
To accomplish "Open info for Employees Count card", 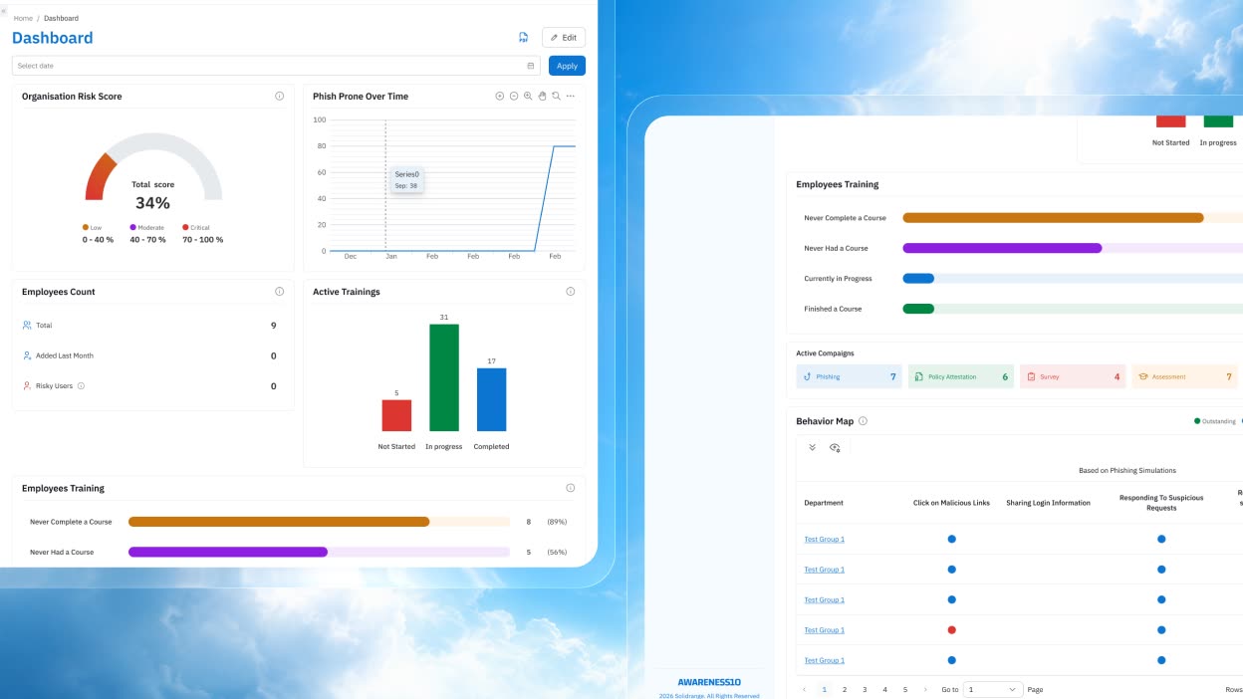I will coord(279,292).
